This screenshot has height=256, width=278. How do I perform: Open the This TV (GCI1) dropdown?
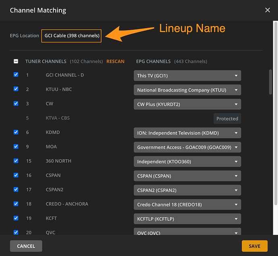187,75
